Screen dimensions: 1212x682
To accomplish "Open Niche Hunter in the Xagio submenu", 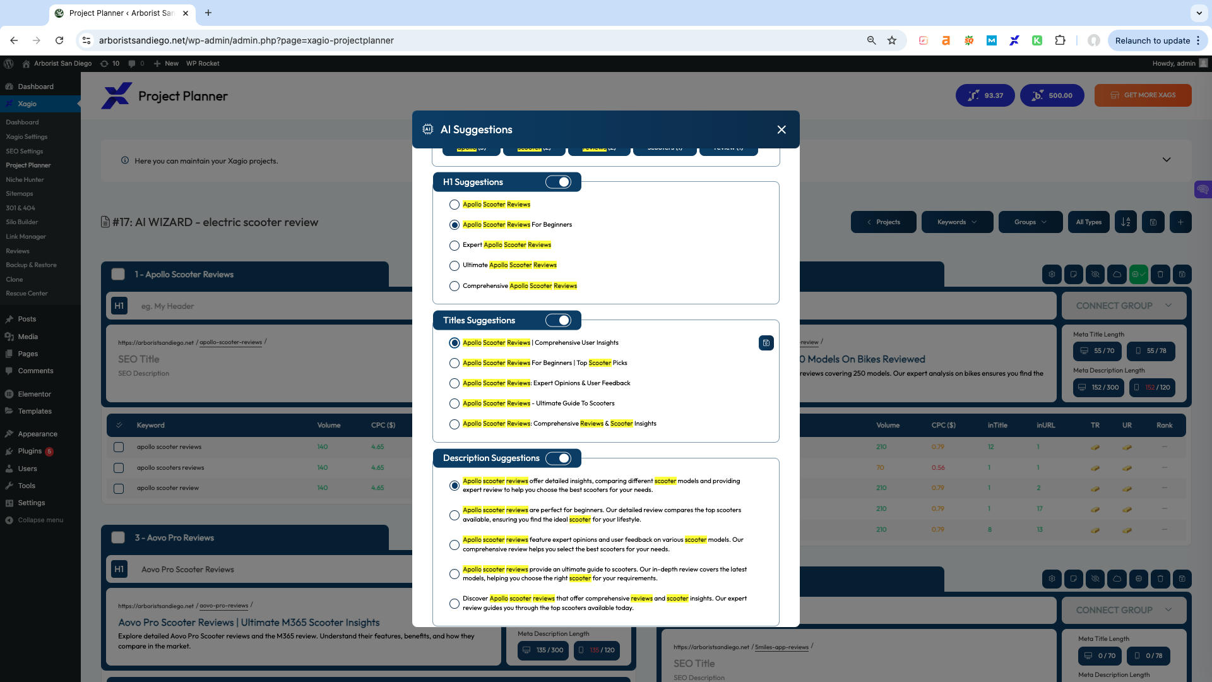I will pos(25,179).
